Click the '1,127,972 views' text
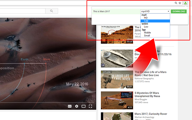Viewport: 192px width, 120px height. (142, 81)
